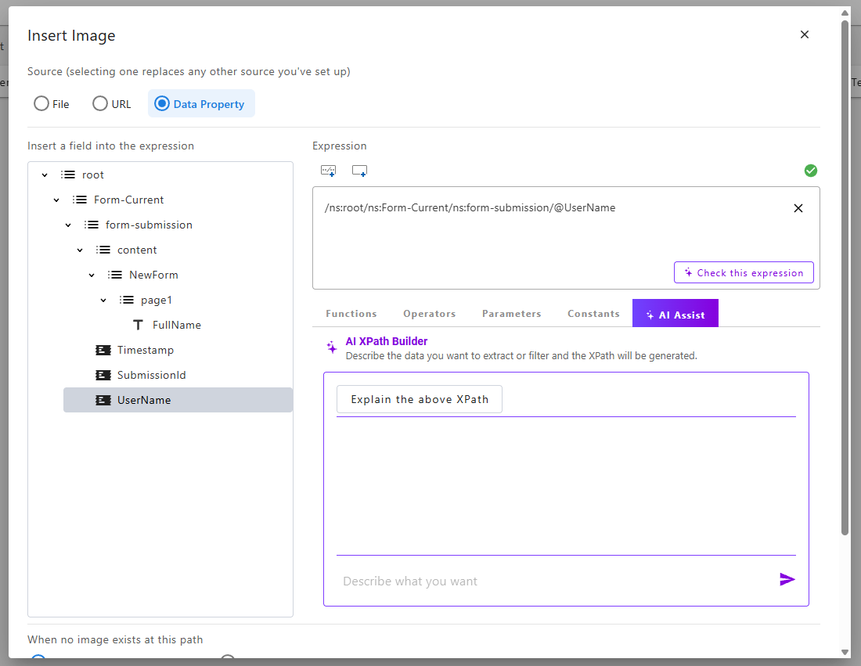Collapse the form-submission node
861x666 pixels.
tap(68, 225)
